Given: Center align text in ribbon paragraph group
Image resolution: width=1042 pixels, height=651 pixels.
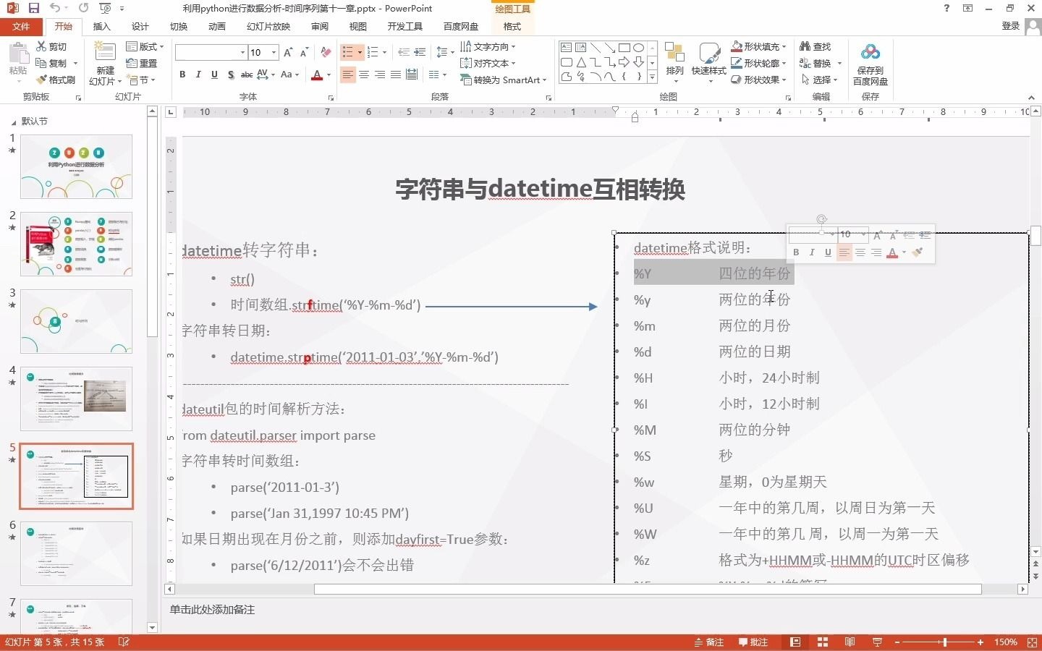Looking at the screenshot, I should pyautogui.click(x=364, y=75).
